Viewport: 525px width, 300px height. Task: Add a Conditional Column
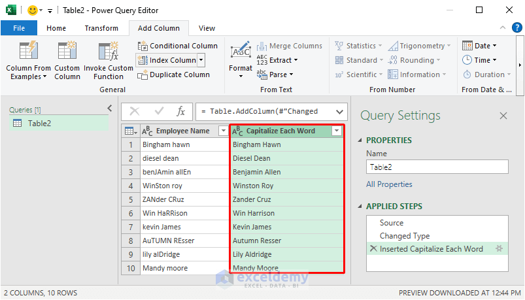178,46
